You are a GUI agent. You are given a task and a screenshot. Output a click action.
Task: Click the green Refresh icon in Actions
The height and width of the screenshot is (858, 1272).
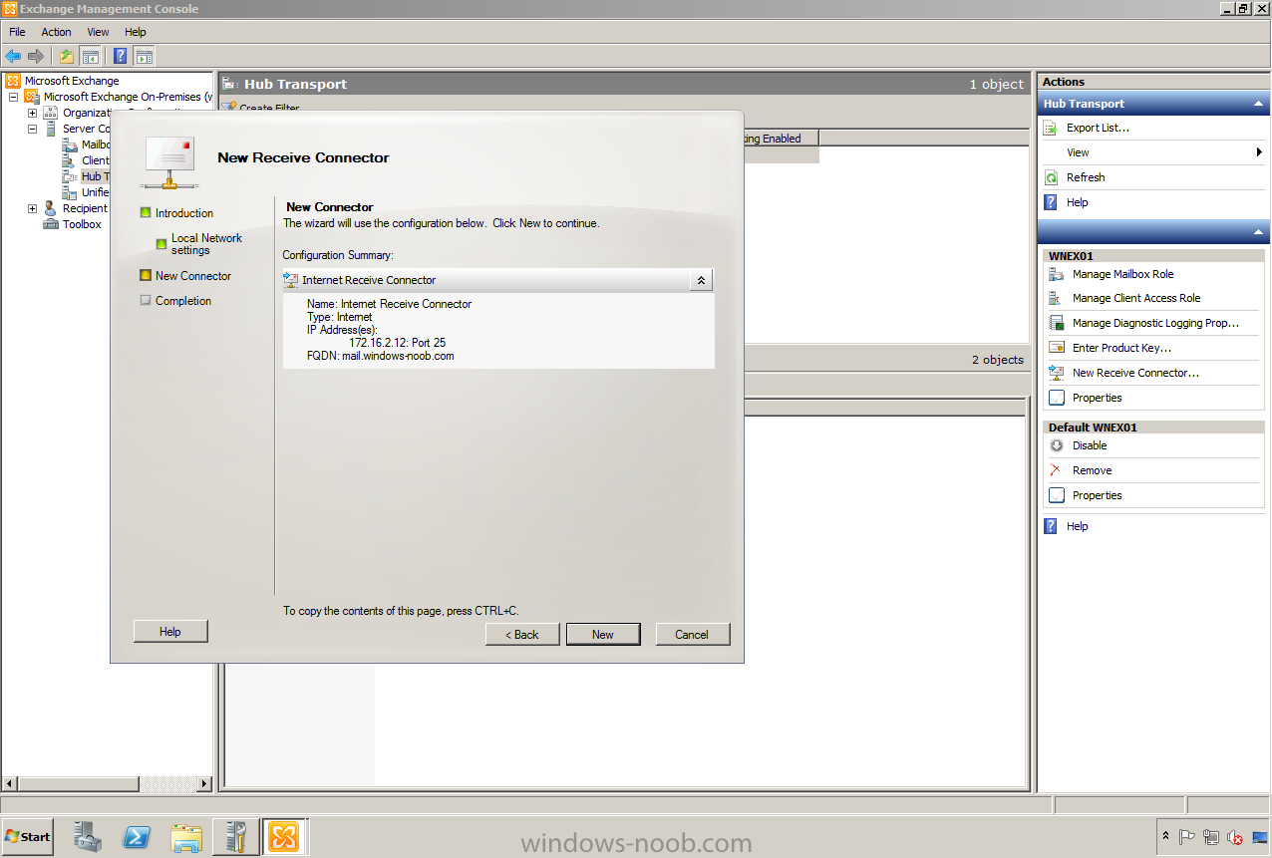(x=1051, y=177)
